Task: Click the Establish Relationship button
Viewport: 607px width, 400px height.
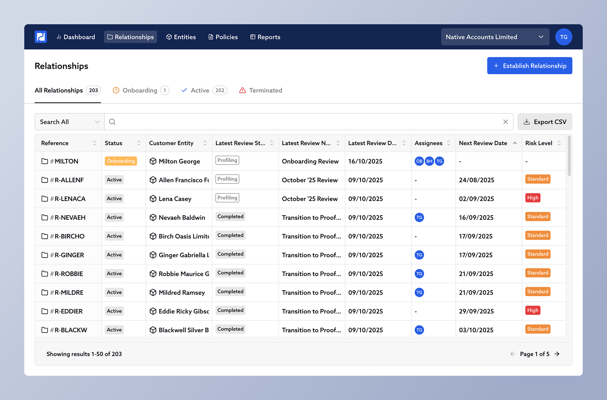Action: pos(530,66)
